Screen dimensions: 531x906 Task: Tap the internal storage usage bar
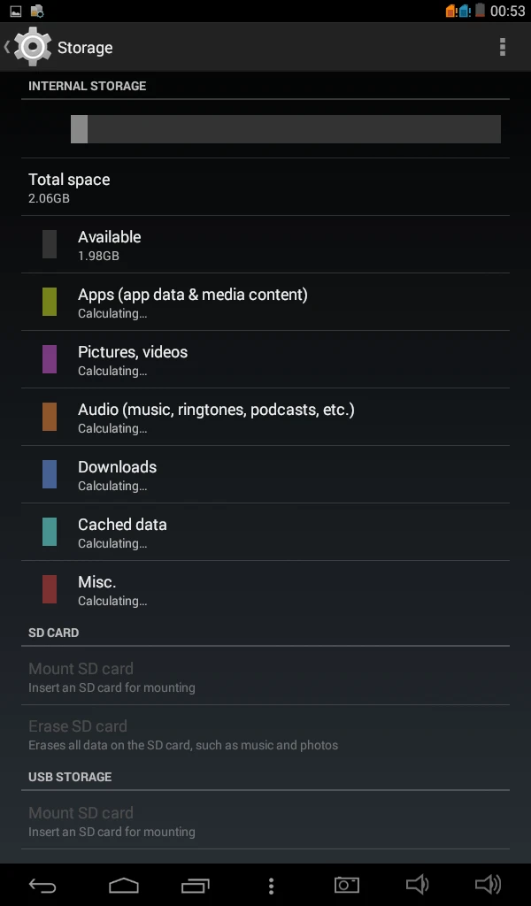[286, 128]
